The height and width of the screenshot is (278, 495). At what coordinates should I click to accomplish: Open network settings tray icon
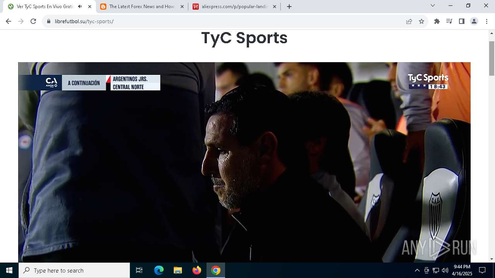pyautogui.click(x=436, y=270)
